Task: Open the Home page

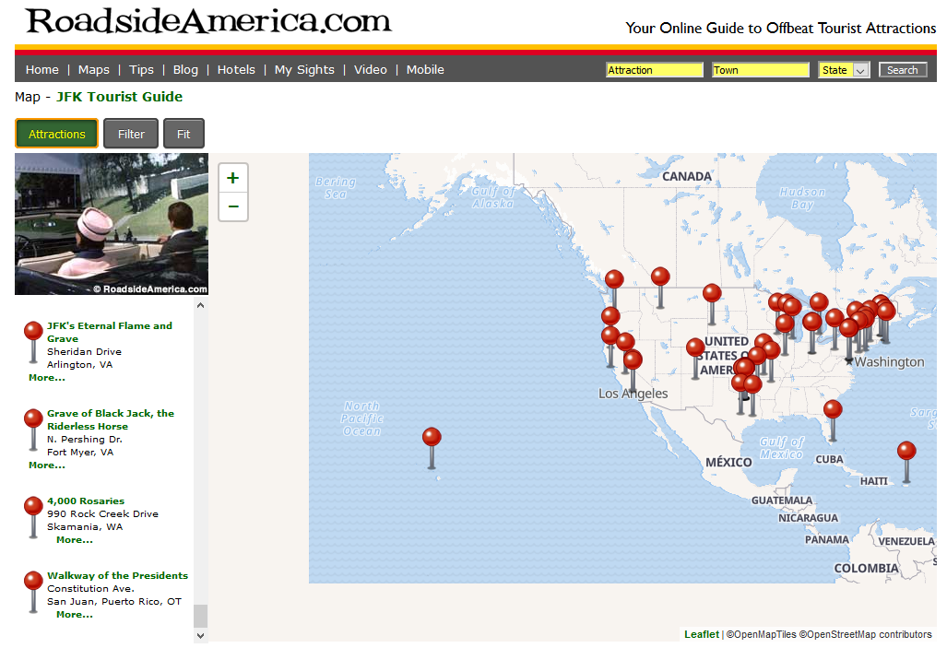Action: 42,70
